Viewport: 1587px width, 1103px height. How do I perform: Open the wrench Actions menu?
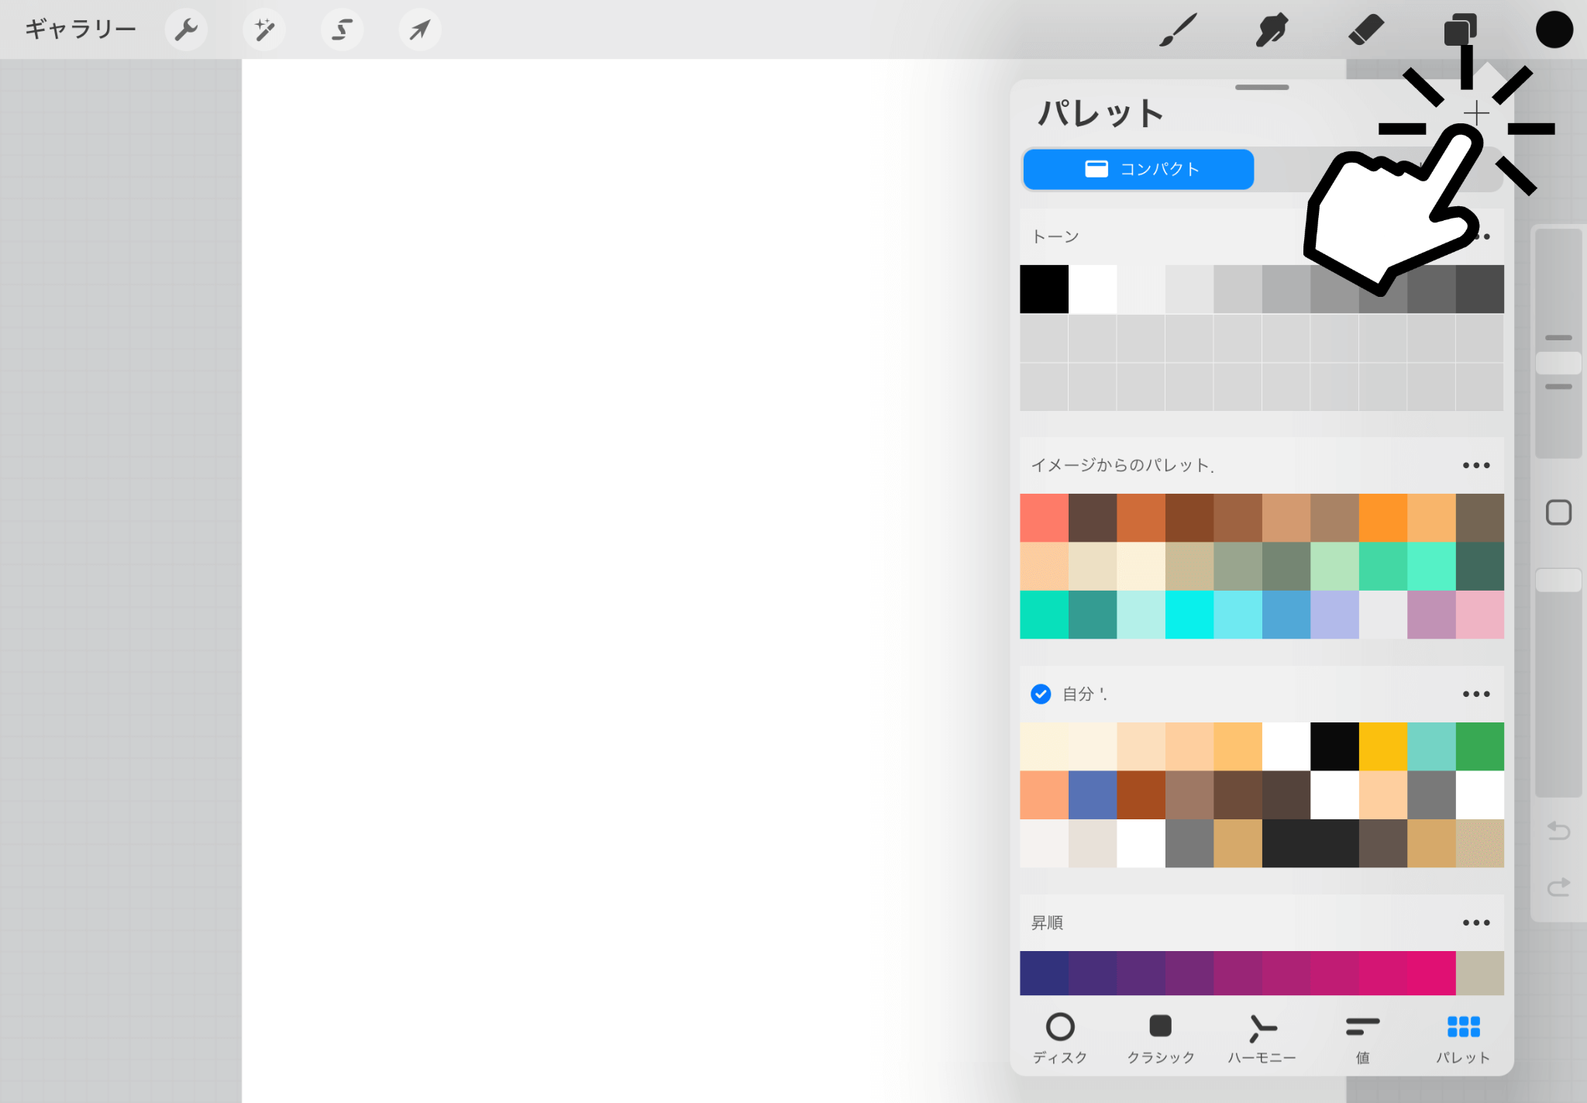(186, 30)
